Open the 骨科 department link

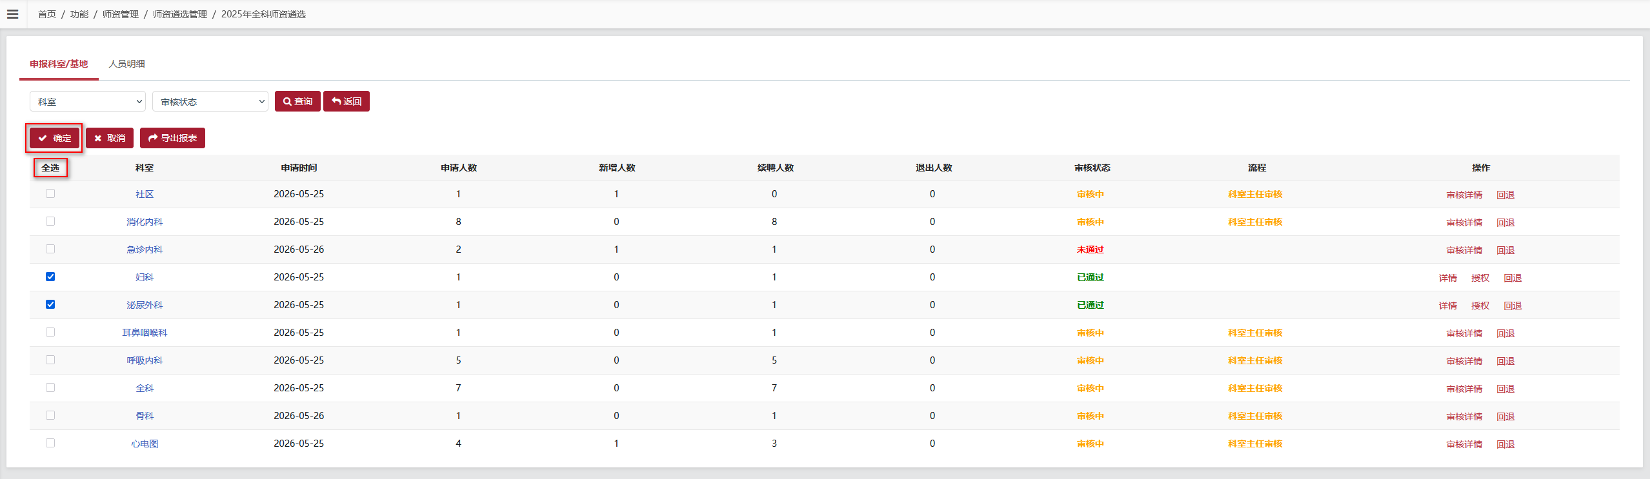[145, 416]
